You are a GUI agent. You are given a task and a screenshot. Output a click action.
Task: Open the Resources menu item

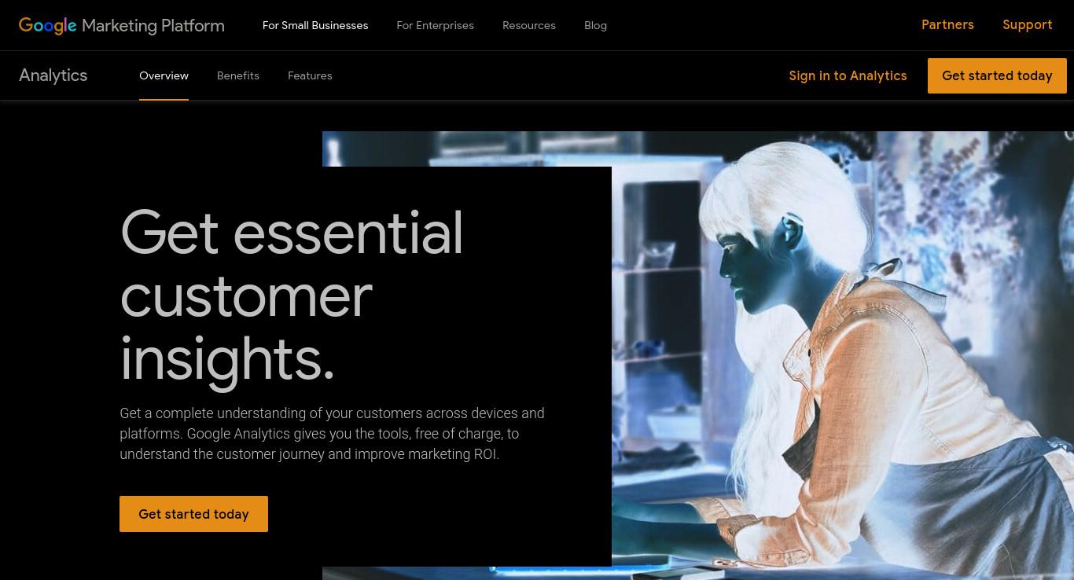pyautogui.click(x=529, y=25)
